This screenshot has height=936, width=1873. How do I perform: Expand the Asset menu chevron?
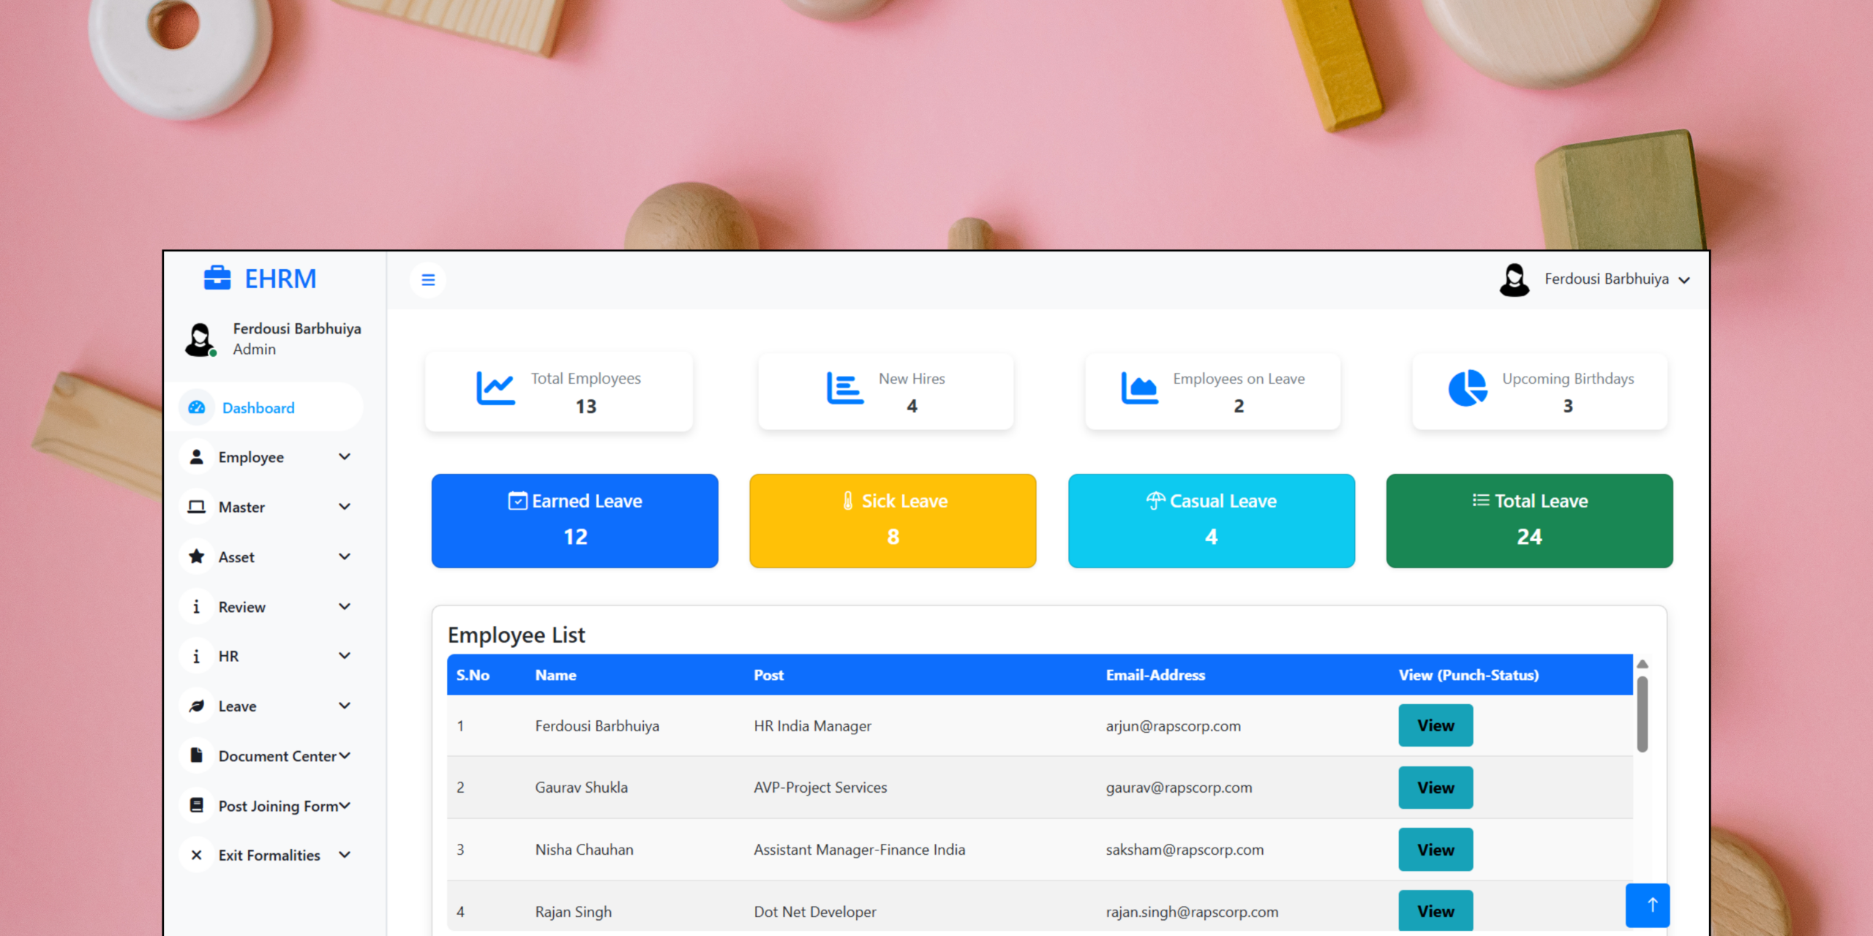point(345,556)
